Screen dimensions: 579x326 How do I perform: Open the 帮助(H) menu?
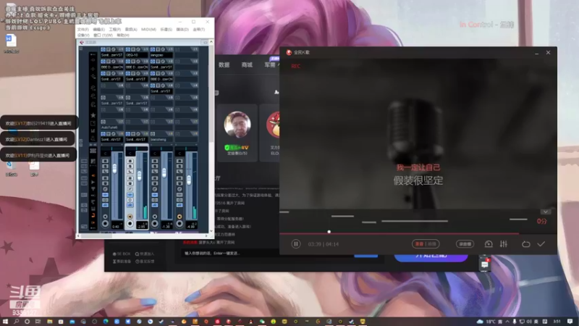click(x=122, y=35)
